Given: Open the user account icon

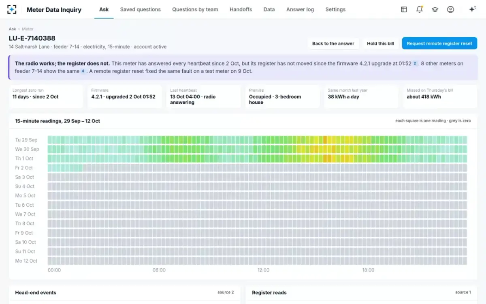Looking at the screenshot, I should pyautogui.click(x=450, y=9).
